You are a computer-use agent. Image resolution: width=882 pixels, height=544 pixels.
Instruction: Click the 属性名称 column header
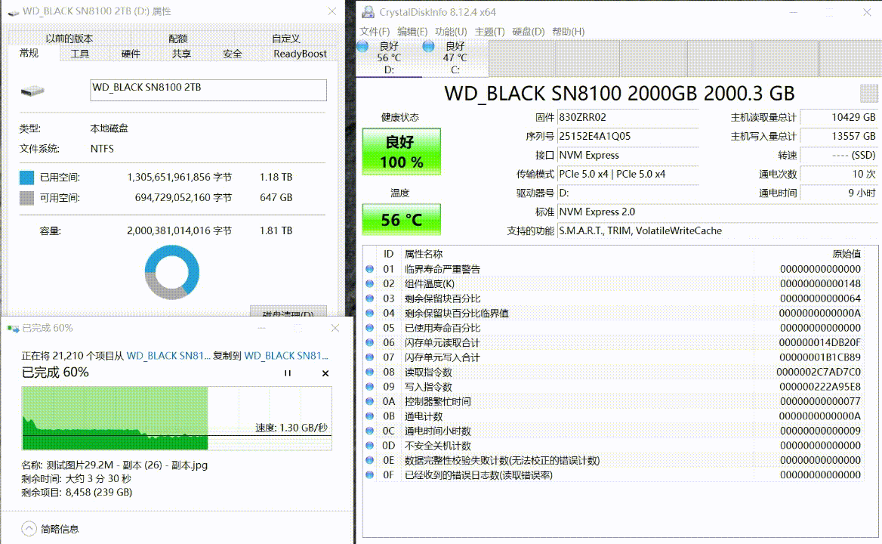coord(424,254)
